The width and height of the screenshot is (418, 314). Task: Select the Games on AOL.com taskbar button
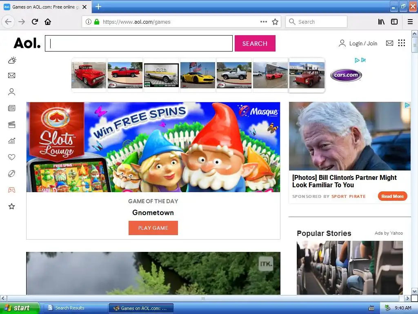[x=141, y=308]
